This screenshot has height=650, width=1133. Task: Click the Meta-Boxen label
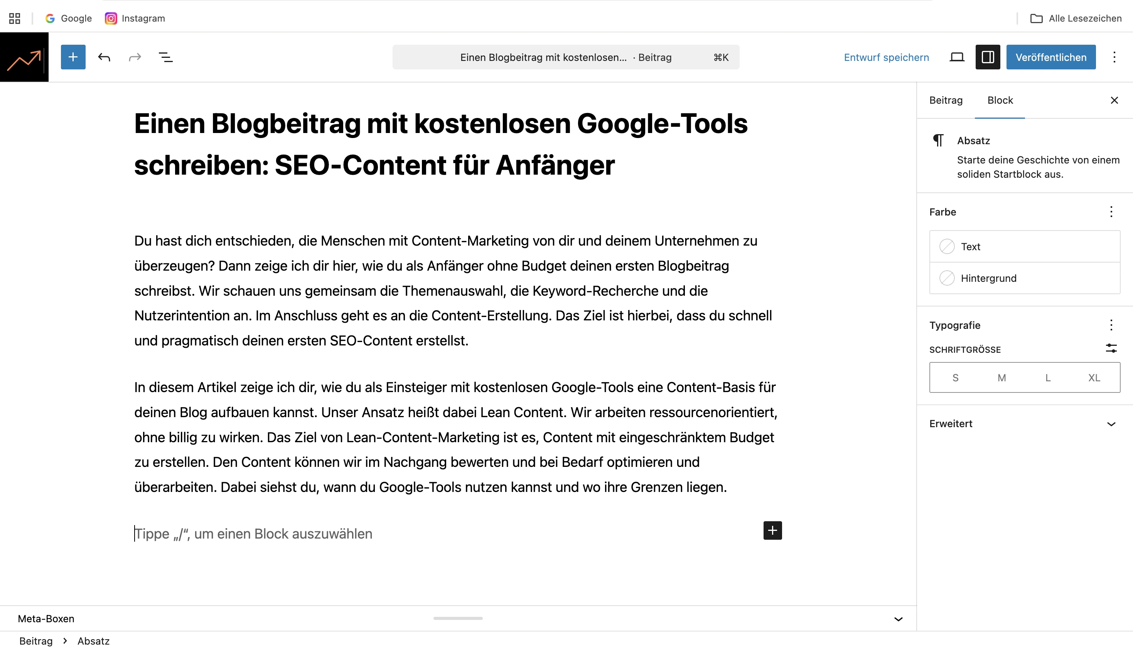46,619
